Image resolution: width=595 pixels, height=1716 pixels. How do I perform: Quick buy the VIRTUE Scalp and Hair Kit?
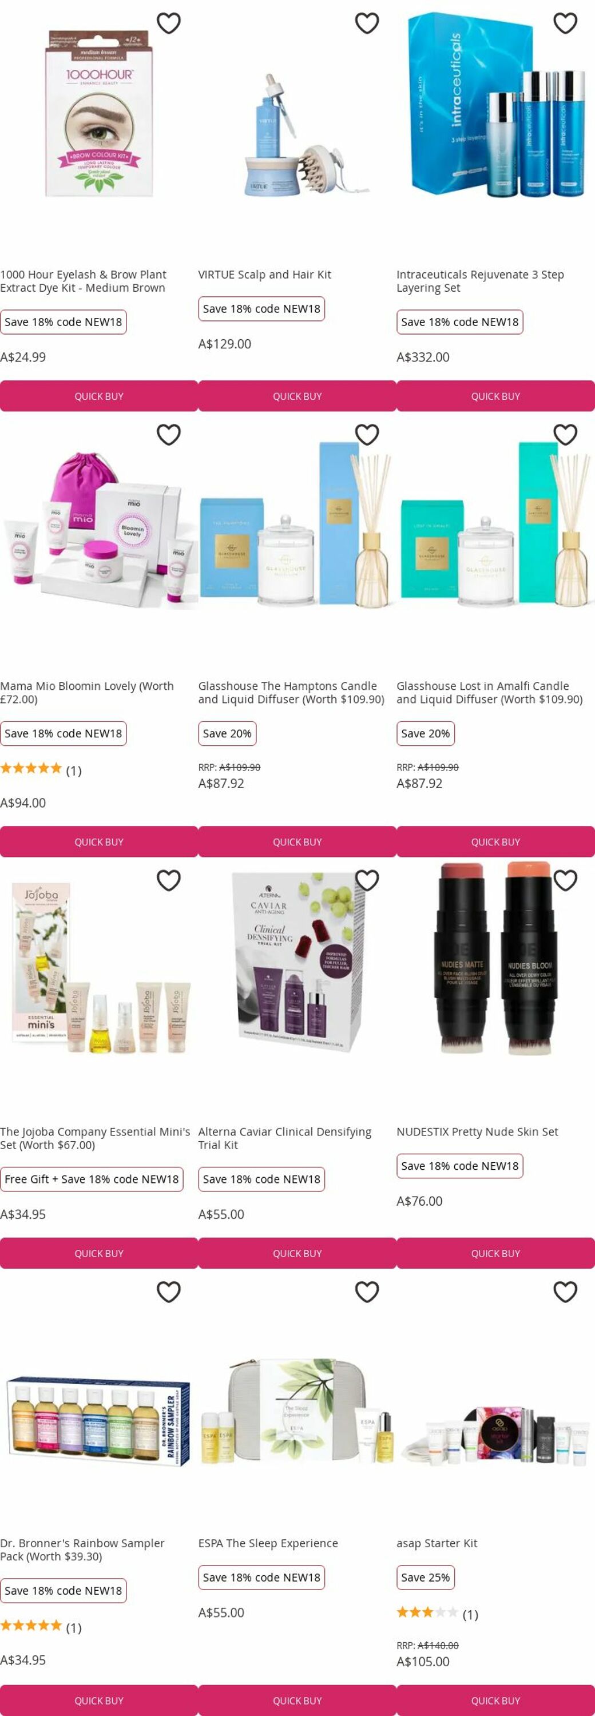297,396
